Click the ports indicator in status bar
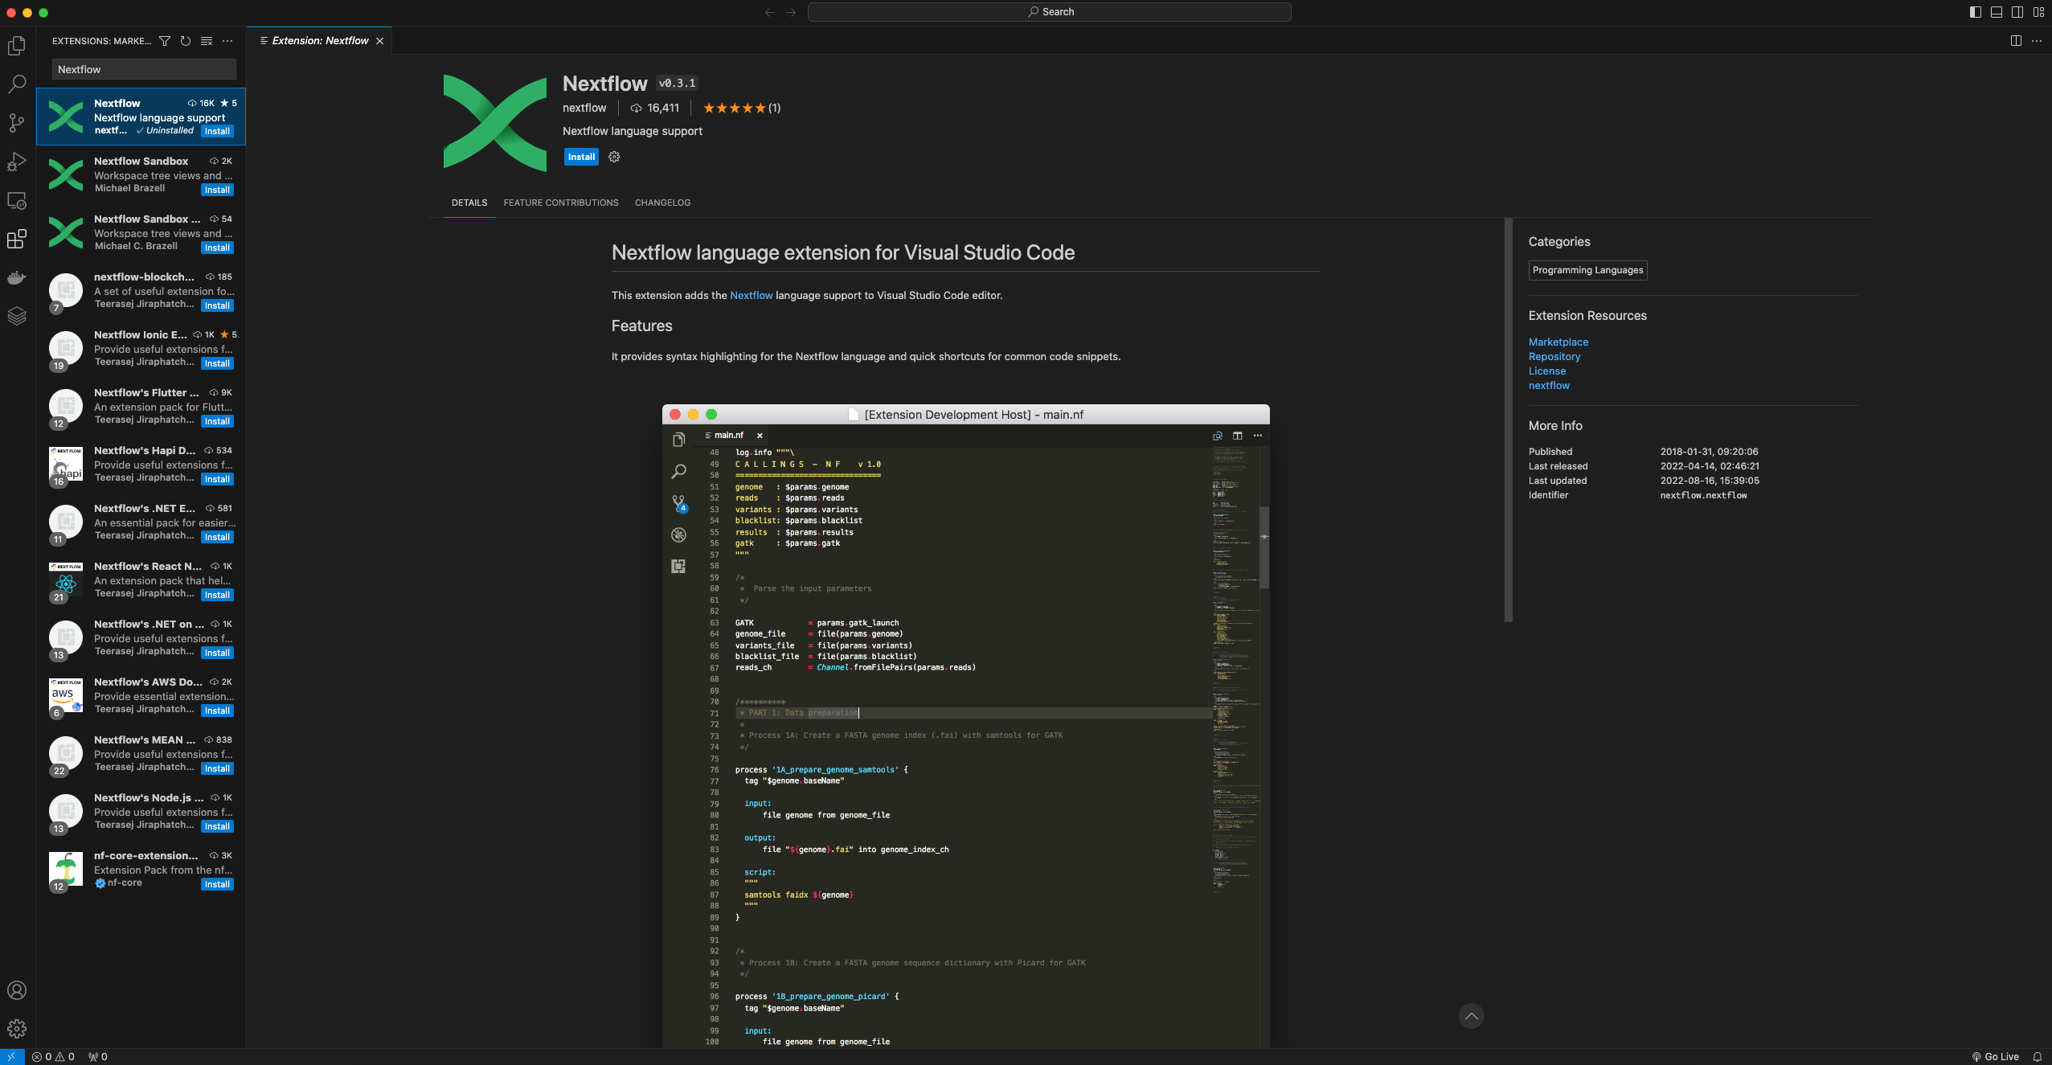2052x1065 pixels. [97, 1057]
